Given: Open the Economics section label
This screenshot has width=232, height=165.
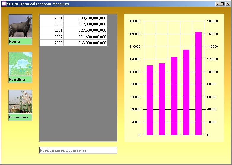Looking at the screenshot, I should 20,117.
